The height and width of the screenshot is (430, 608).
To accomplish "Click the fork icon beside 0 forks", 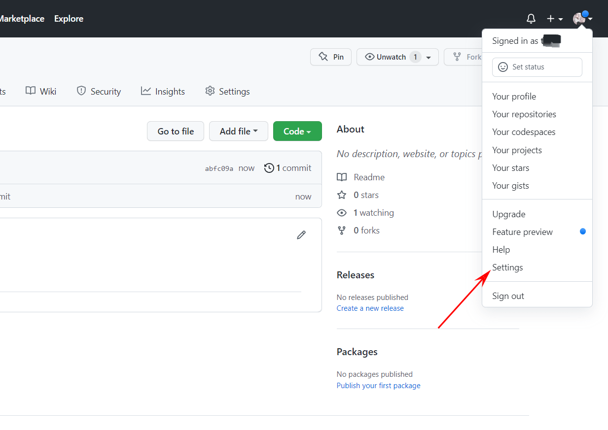I will pyautogui.click(x=341, y=230).
